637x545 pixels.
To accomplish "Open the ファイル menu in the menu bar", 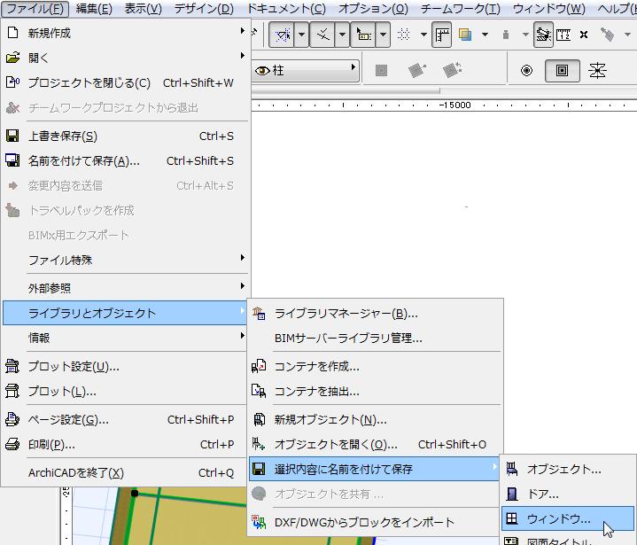I will point(35,9).
